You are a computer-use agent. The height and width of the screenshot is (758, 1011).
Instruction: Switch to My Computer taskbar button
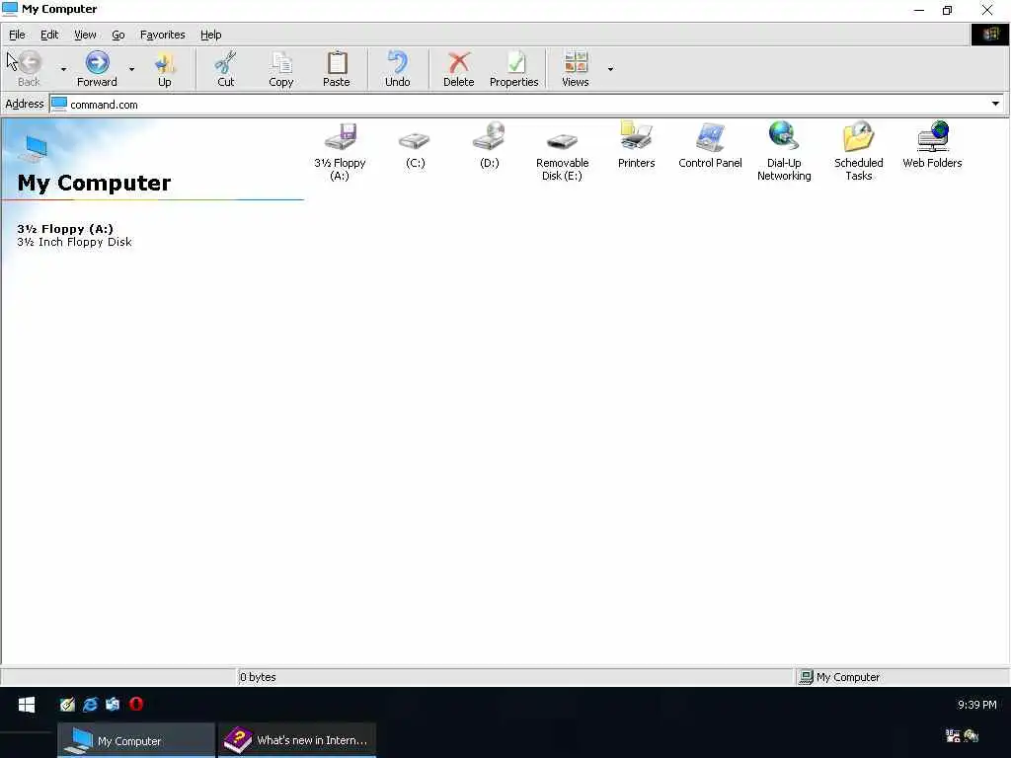tap(136, 740)
